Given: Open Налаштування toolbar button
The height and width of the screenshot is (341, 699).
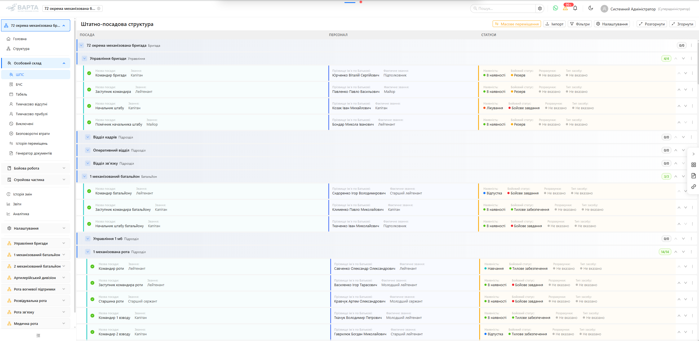Looking at the screenshot, I should [x=612, y=24].
